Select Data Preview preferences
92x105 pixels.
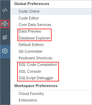coord(30,31)
